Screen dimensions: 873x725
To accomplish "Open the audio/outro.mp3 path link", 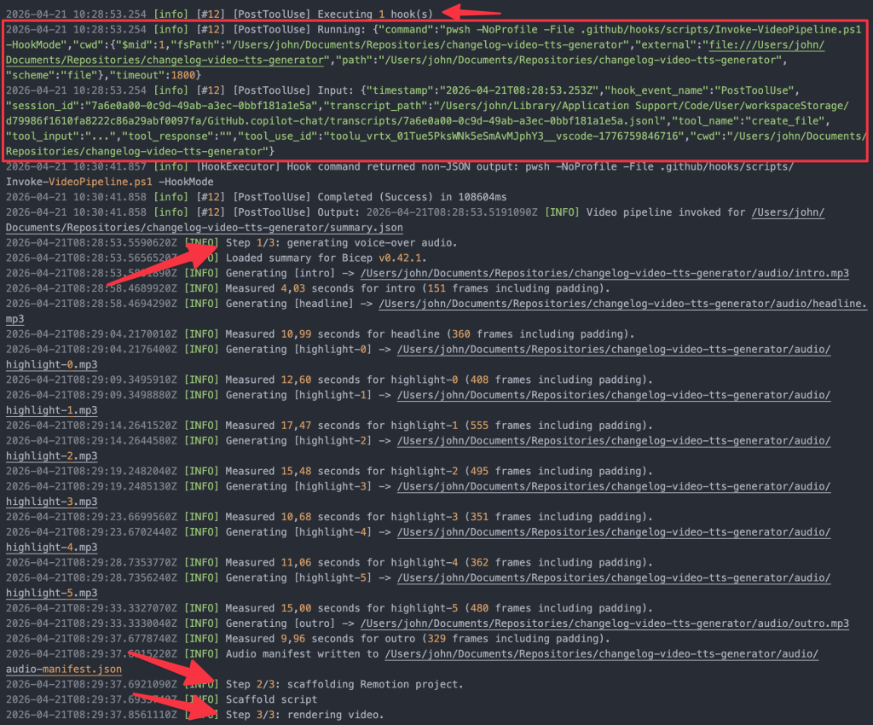I will 604,623.
